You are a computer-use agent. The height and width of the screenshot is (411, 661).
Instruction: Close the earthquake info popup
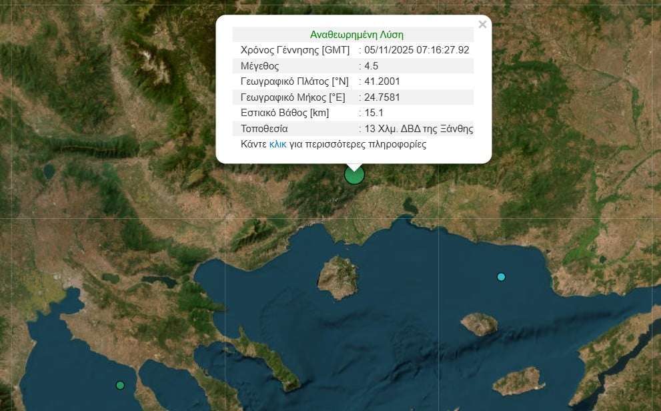click(x=482, y=25)
